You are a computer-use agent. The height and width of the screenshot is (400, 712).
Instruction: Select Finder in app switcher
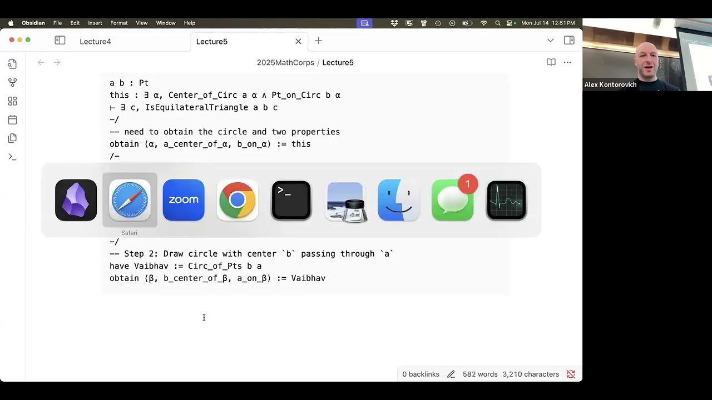tap(399, 200)
